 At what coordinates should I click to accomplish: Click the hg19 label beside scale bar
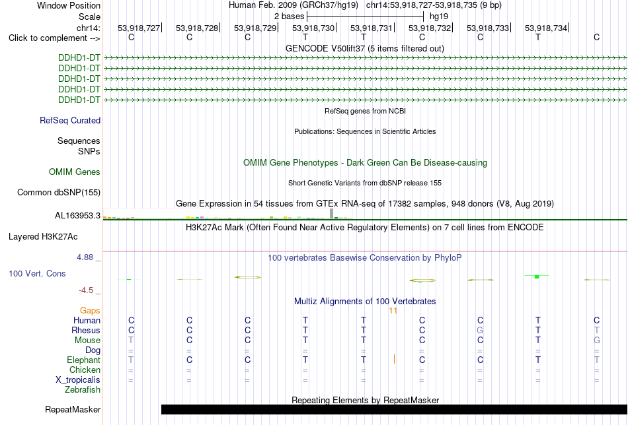pos(438,16)
